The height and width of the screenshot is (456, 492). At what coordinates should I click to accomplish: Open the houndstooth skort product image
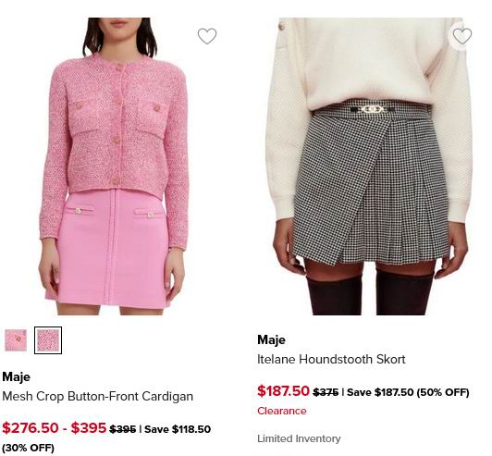click(x=370, y=166)
